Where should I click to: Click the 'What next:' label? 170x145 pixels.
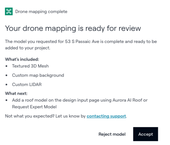click(x=16, y=93)
